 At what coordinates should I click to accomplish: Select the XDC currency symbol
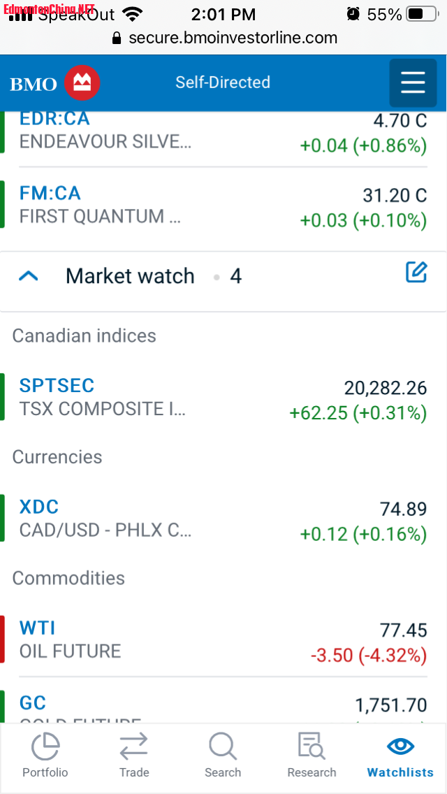(39, 507)
